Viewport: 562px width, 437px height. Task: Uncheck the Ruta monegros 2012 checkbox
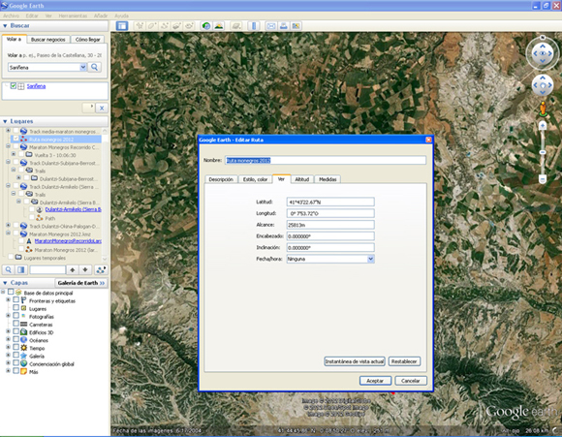pos(16,139)
